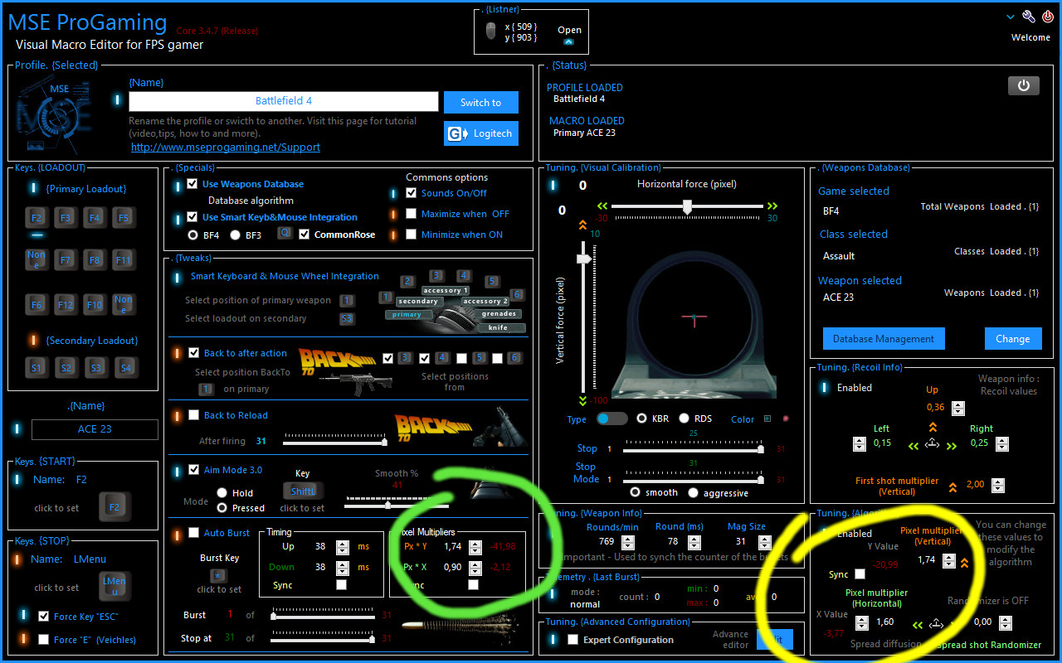
Task: Choose the F5 key in Primary Loadout
Action: click(x=124, y=218)
